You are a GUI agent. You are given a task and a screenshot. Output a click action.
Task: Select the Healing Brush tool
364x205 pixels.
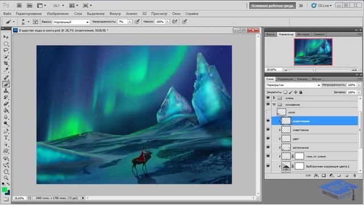tap(6, 77)
